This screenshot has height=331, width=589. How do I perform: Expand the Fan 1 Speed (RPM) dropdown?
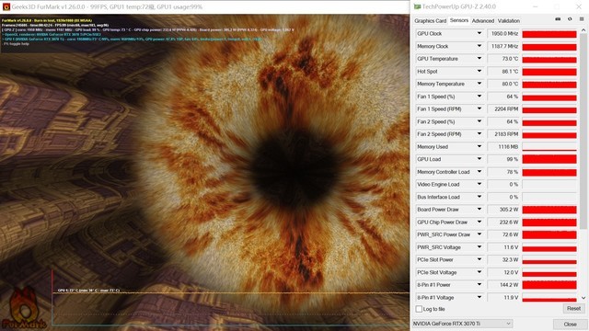click(479, 108)
